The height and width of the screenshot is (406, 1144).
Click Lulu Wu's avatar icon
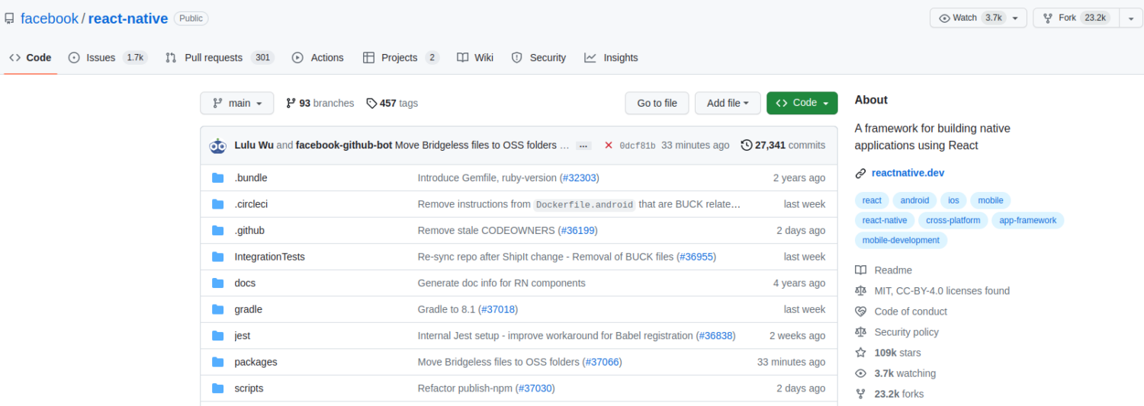[x=218, y=145]
